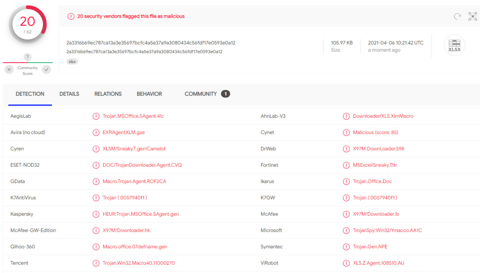Click the community count badge showing 1
Image resolution: width=480 pixels, height=273 pixels.
coord(226,94)
